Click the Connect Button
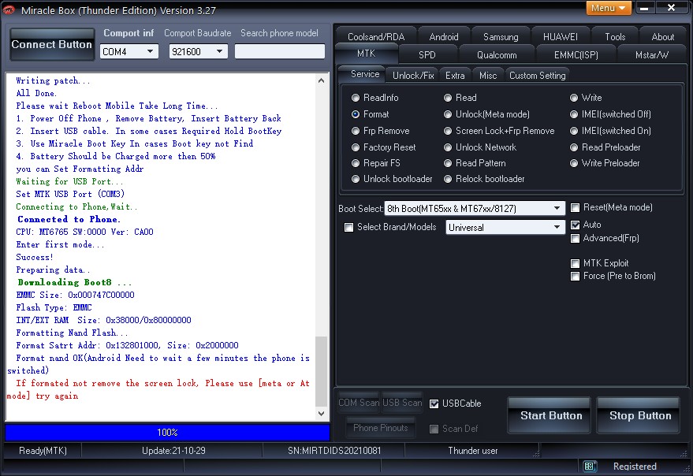Viewport: 693px width, 476px height. click(52, 44)
